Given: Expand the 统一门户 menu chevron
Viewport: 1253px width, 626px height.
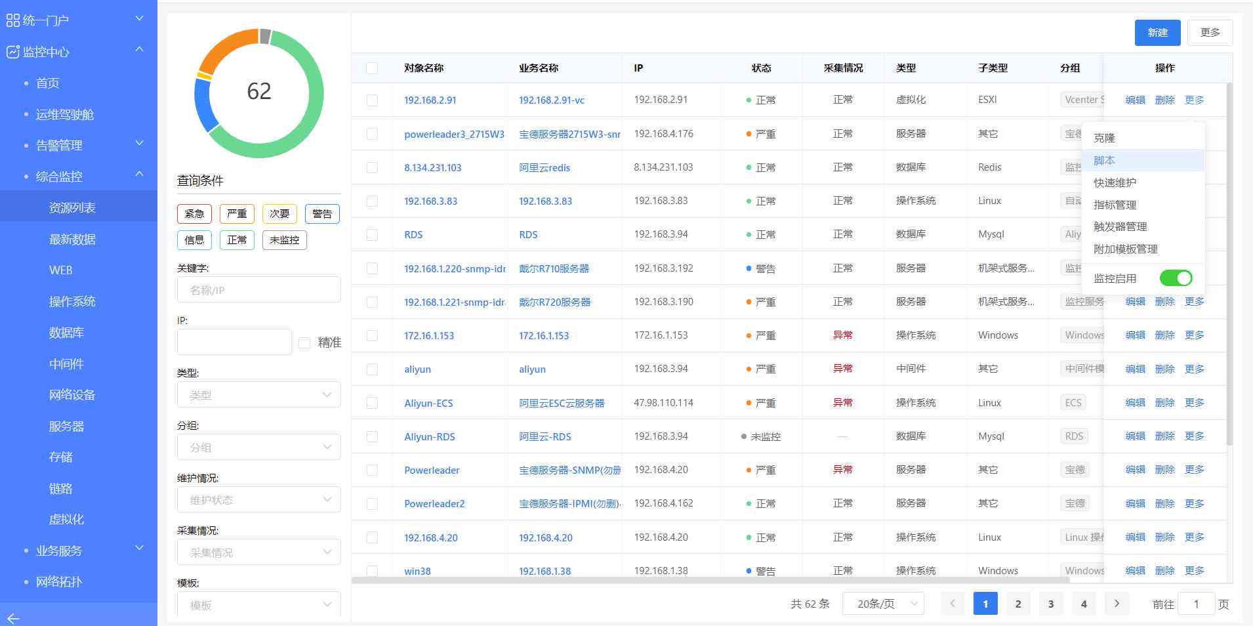Looking at the screenshot, I should click(139, 19).
